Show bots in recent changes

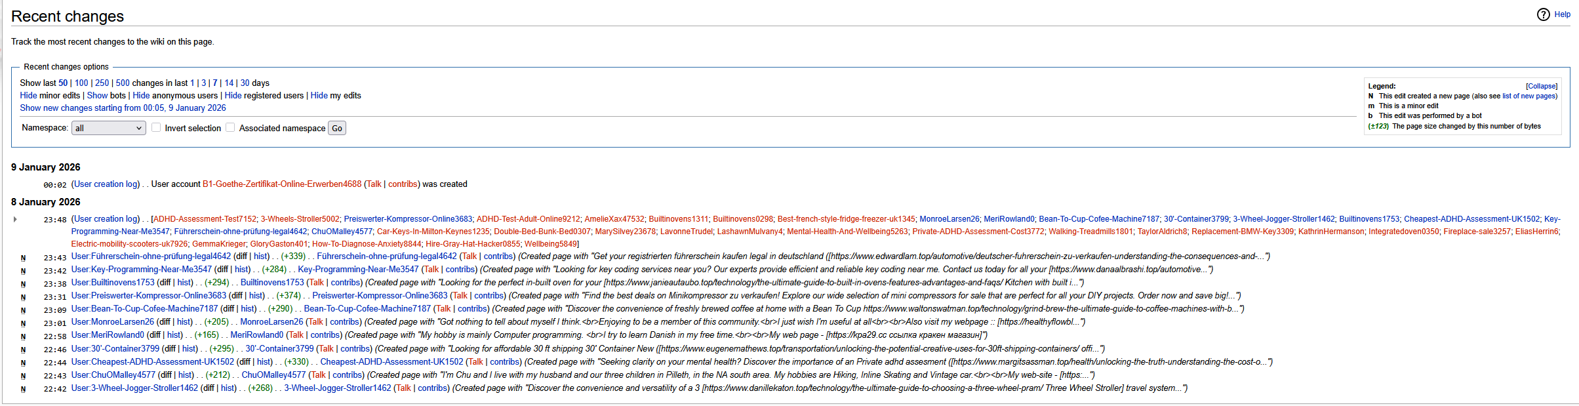(x=97, y=96)
